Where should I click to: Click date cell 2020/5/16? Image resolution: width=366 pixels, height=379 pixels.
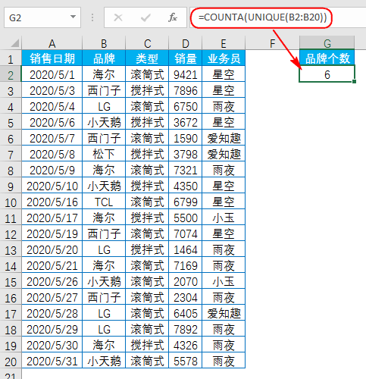coord(52,201)
